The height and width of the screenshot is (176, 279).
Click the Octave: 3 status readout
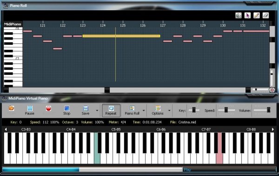[x=70, y=122]
